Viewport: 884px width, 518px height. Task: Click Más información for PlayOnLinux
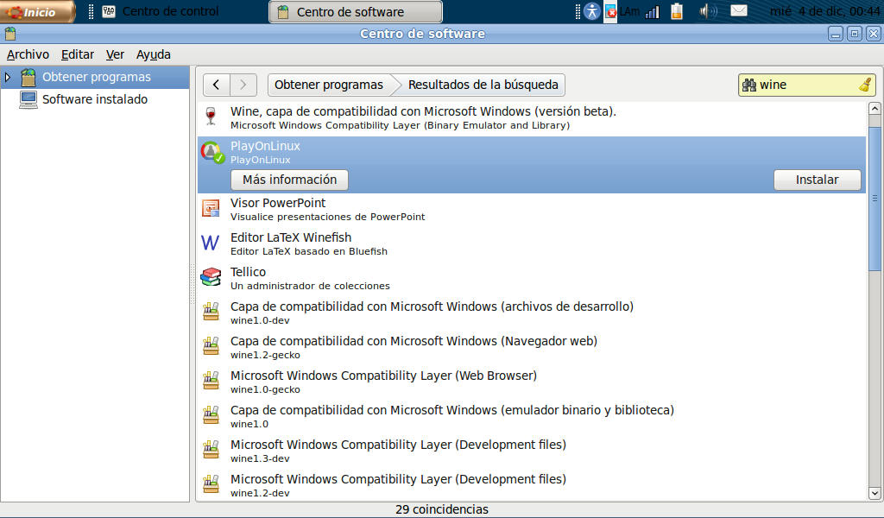pyautogui.click(x=289, y=180)
